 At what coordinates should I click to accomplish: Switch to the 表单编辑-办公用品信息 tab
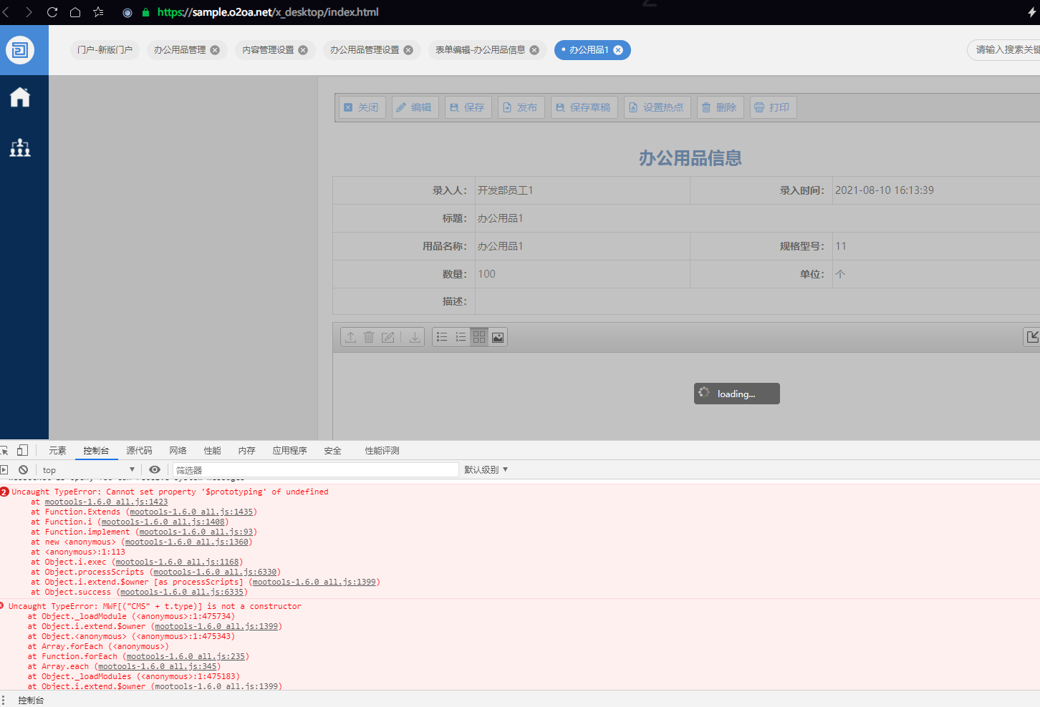pyautogui.click(x=480, y=50)
